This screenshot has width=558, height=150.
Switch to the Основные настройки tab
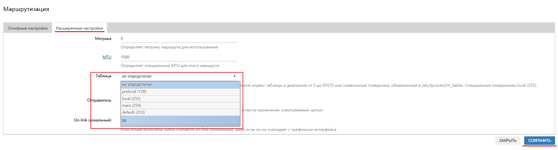28,28
